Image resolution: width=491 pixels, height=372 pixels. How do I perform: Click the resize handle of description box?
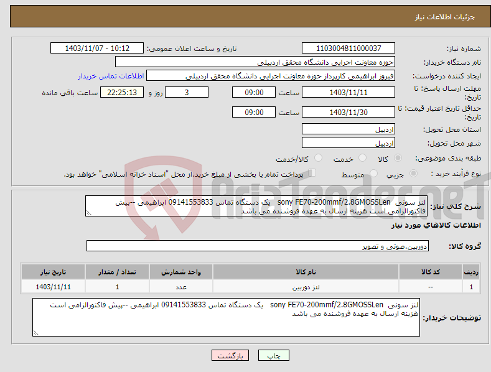88,213
